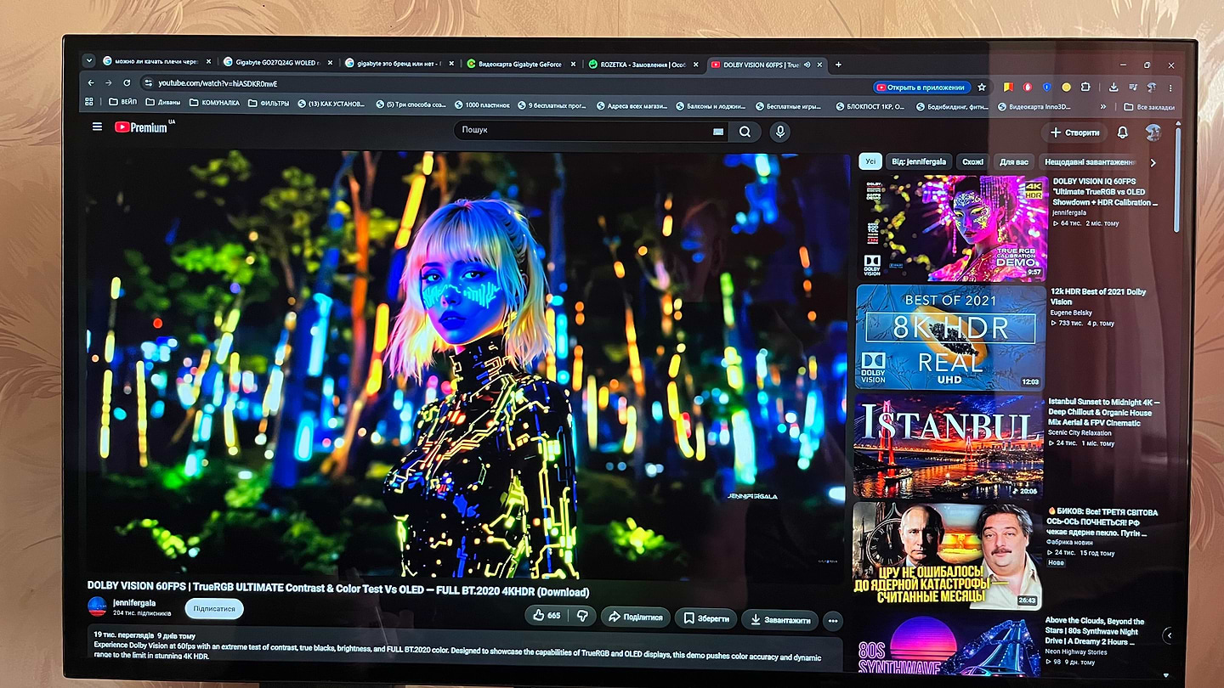This screenshot has height=688, width=1224.
Task: Reload the page in browser toolbar
Action: pos(127,83)
